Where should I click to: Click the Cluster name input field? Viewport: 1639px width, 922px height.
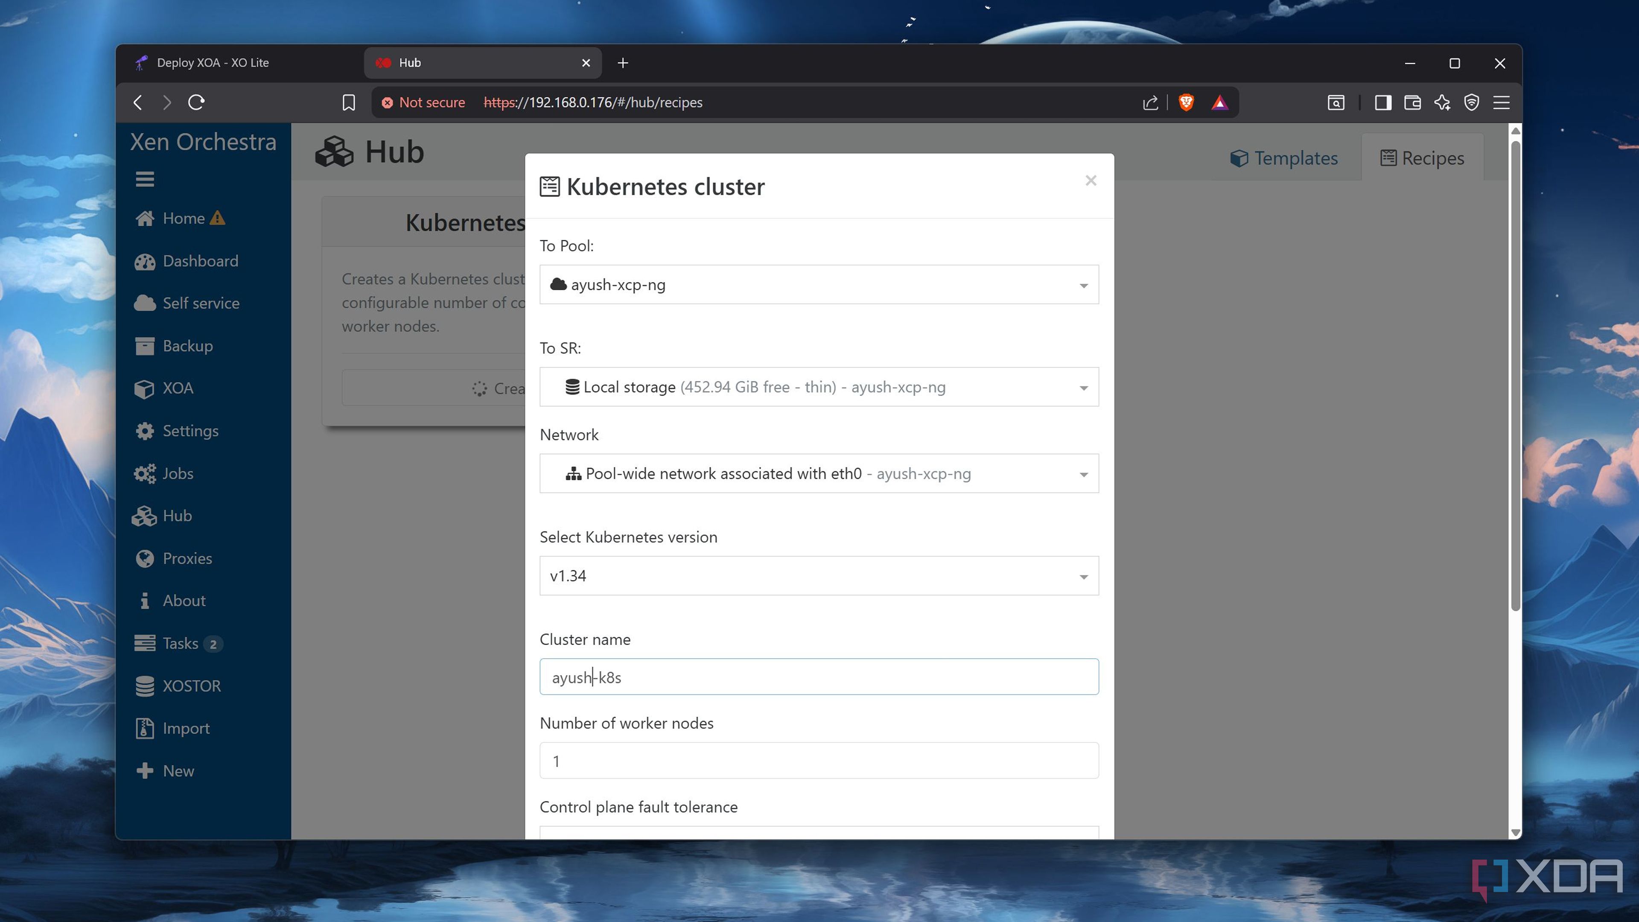(819, 677)
